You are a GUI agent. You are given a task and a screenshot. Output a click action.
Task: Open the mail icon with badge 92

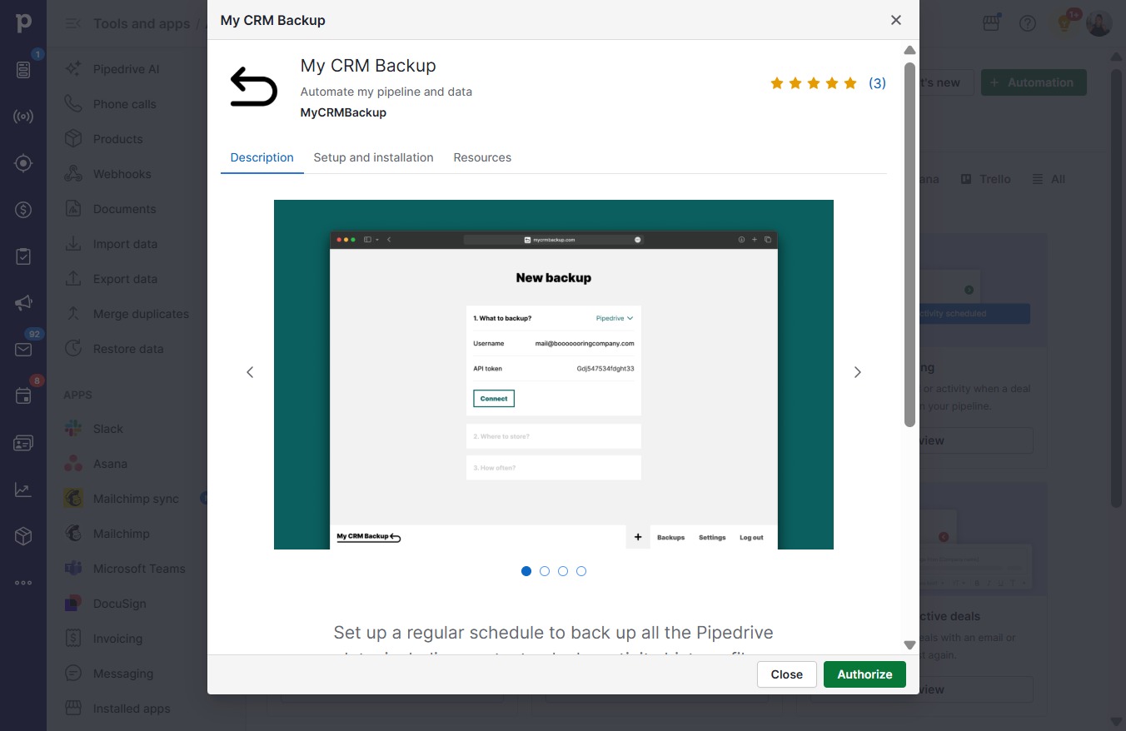point(23,350)
